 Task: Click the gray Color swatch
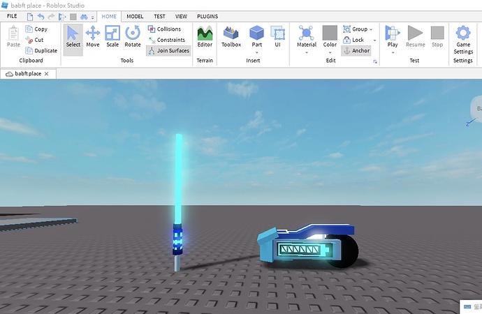[x=330, y=33]
